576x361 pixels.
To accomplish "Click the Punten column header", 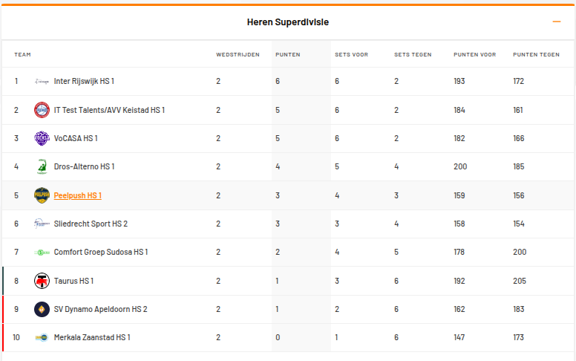I will [x=287, y=54].
